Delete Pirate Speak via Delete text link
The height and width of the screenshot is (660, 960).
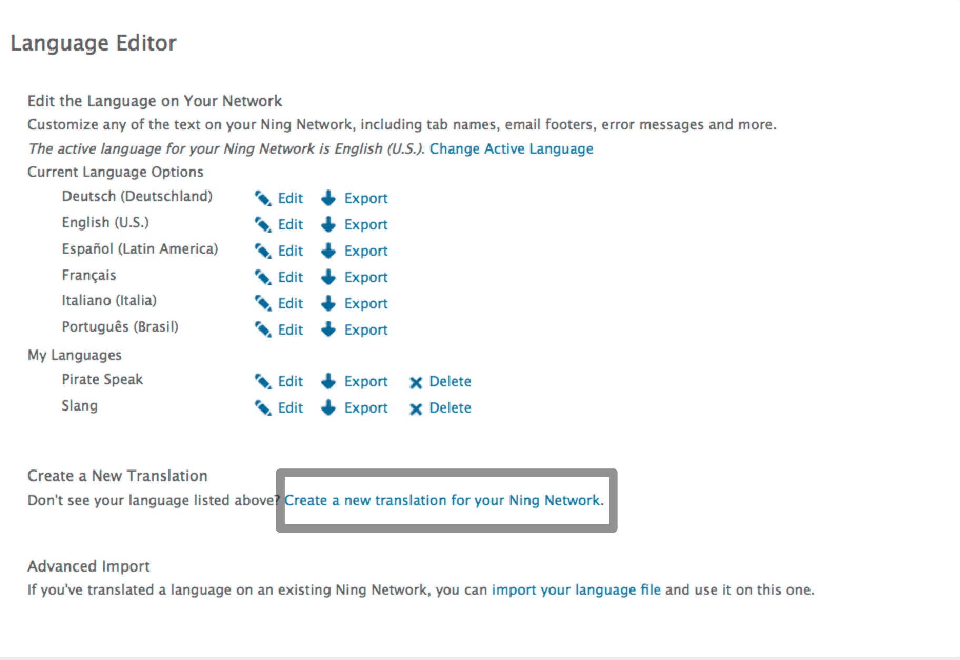pos(450,382)
